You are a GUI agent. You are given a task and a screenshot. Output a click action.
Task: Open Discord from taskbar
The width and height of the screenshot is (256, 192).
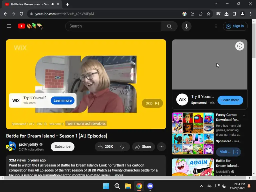(x=150, y=186)
